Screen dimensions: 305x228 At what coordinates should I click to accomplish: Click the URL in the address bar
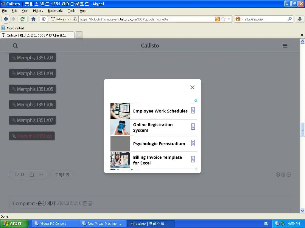click(124, 19)
